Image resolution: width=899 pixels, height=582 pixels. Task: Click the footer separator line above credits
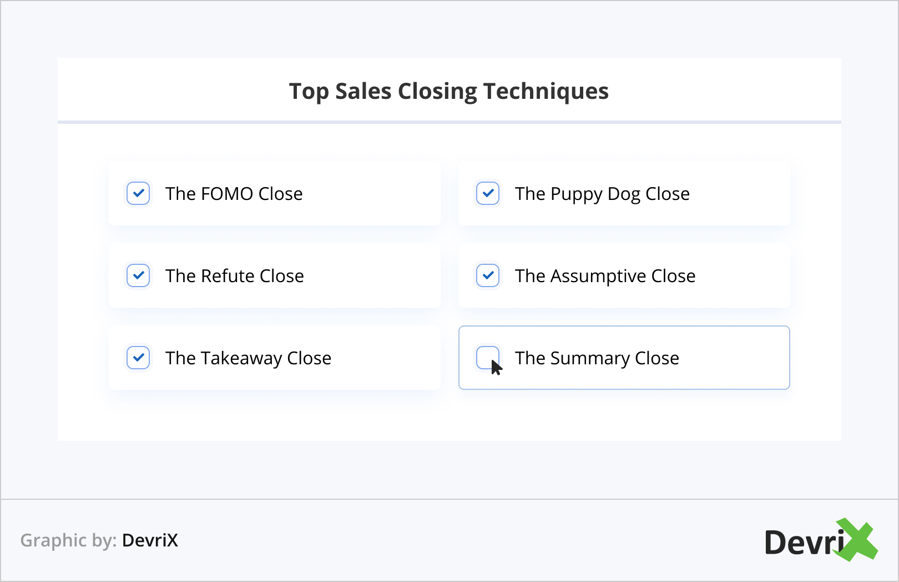pos(449,499)
